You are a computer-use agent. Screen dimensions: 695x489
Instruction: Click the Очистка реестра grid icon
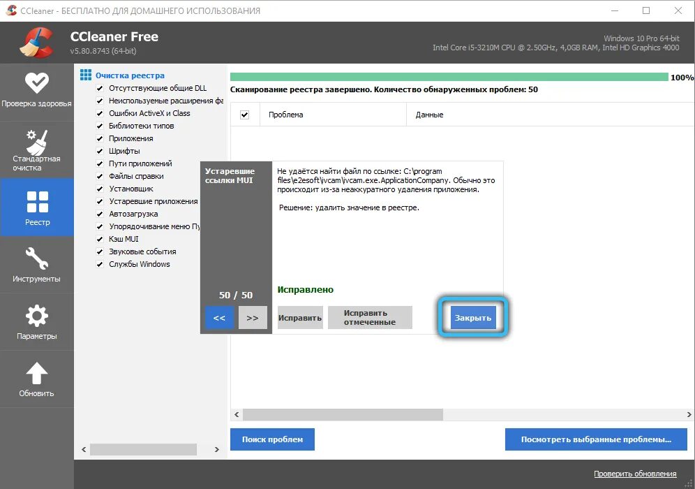click(x=86, y=75)
